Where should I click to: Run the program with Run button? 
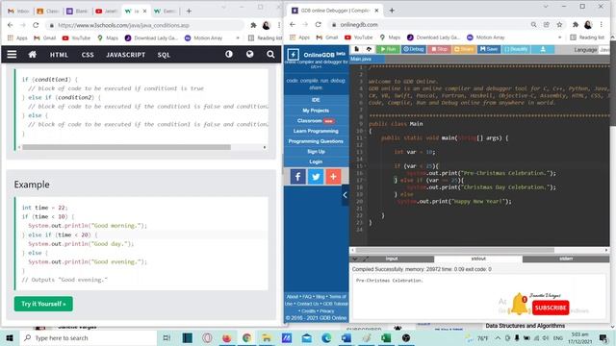388,49
